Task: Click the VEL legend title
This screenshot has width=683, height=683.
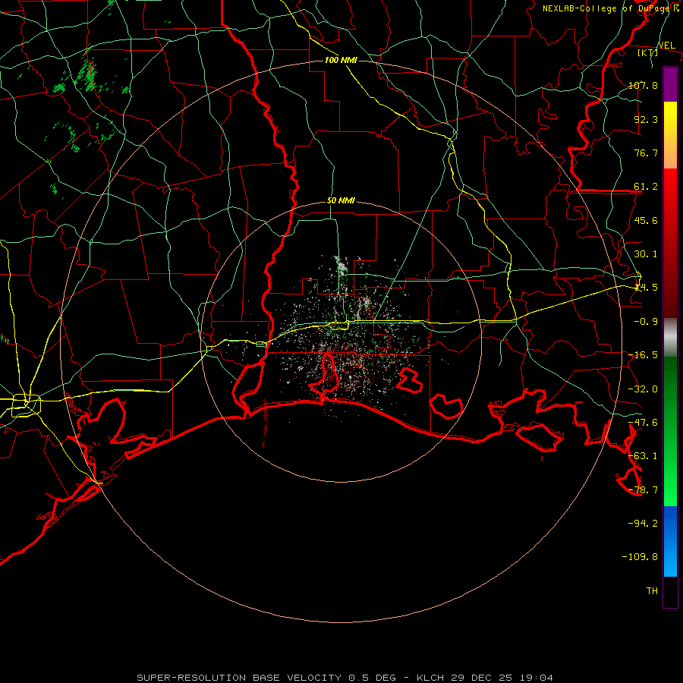Action: [x=666, y=46]
